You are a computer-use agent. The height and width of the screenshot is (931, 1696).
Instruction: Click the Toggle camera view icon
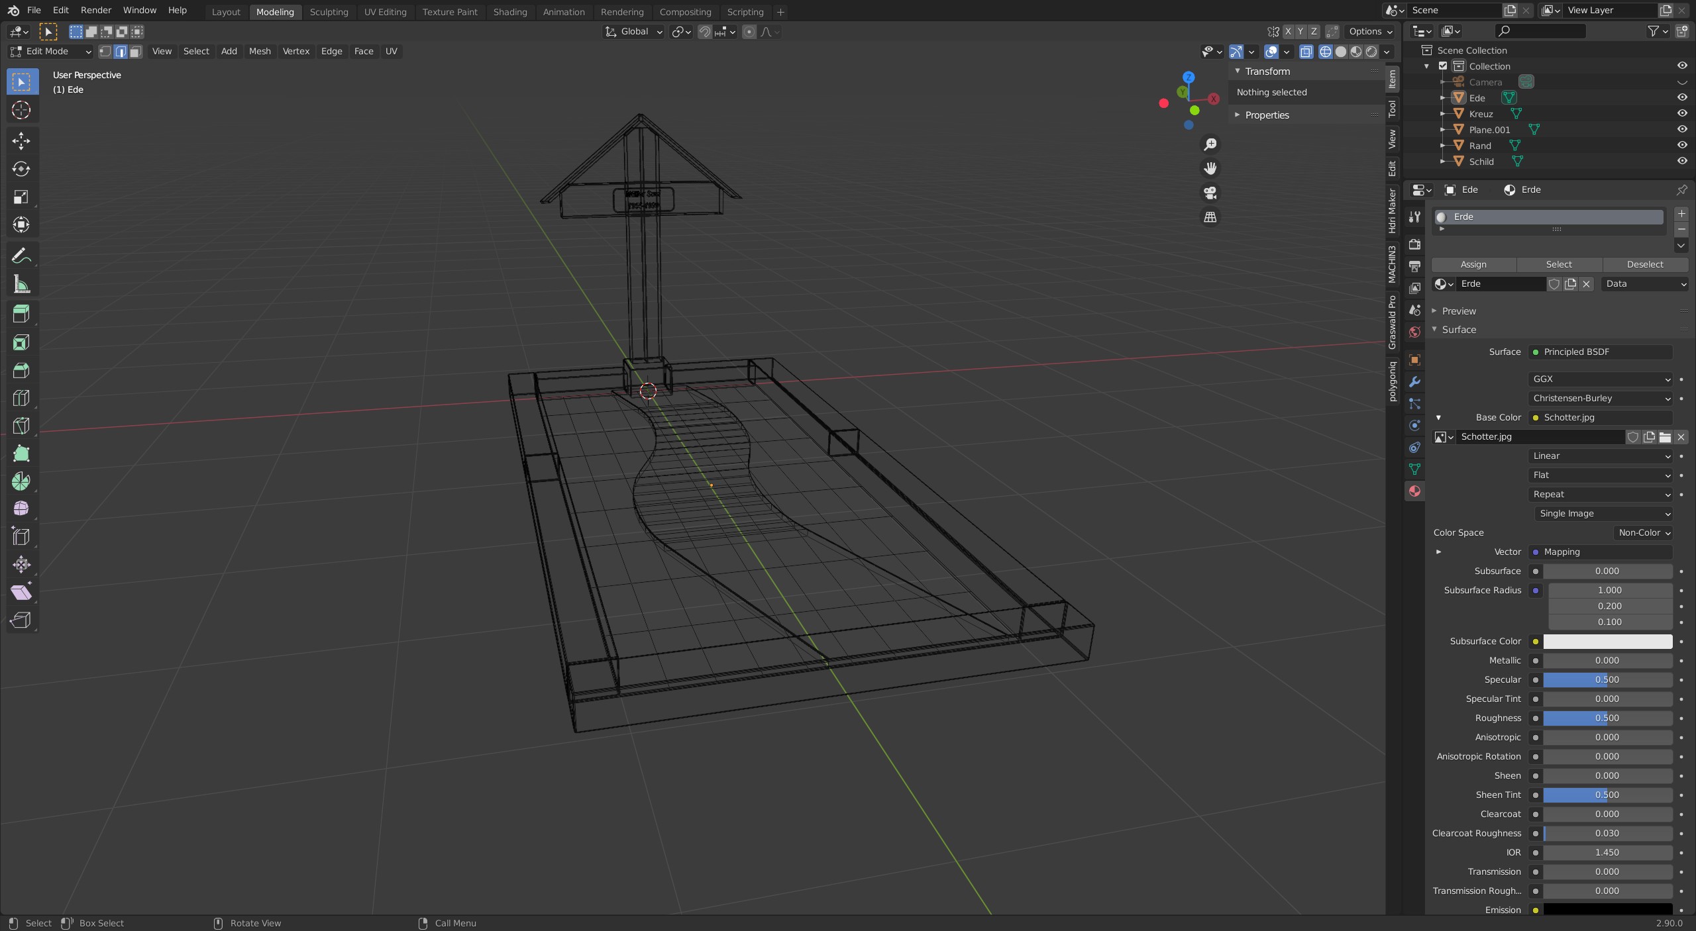tap(1210, 193)
